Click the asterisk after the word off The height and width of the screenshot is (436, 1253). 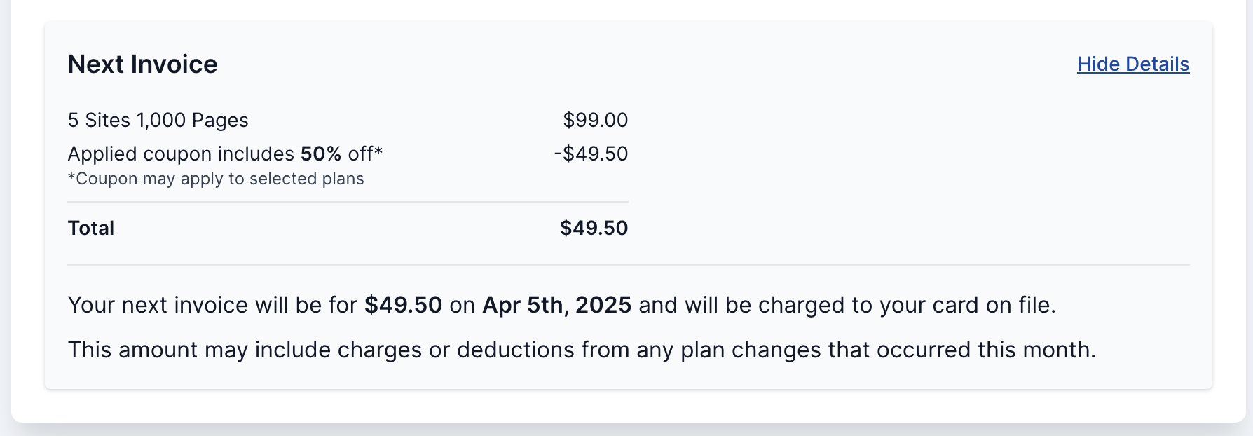(x=378, y=151)
